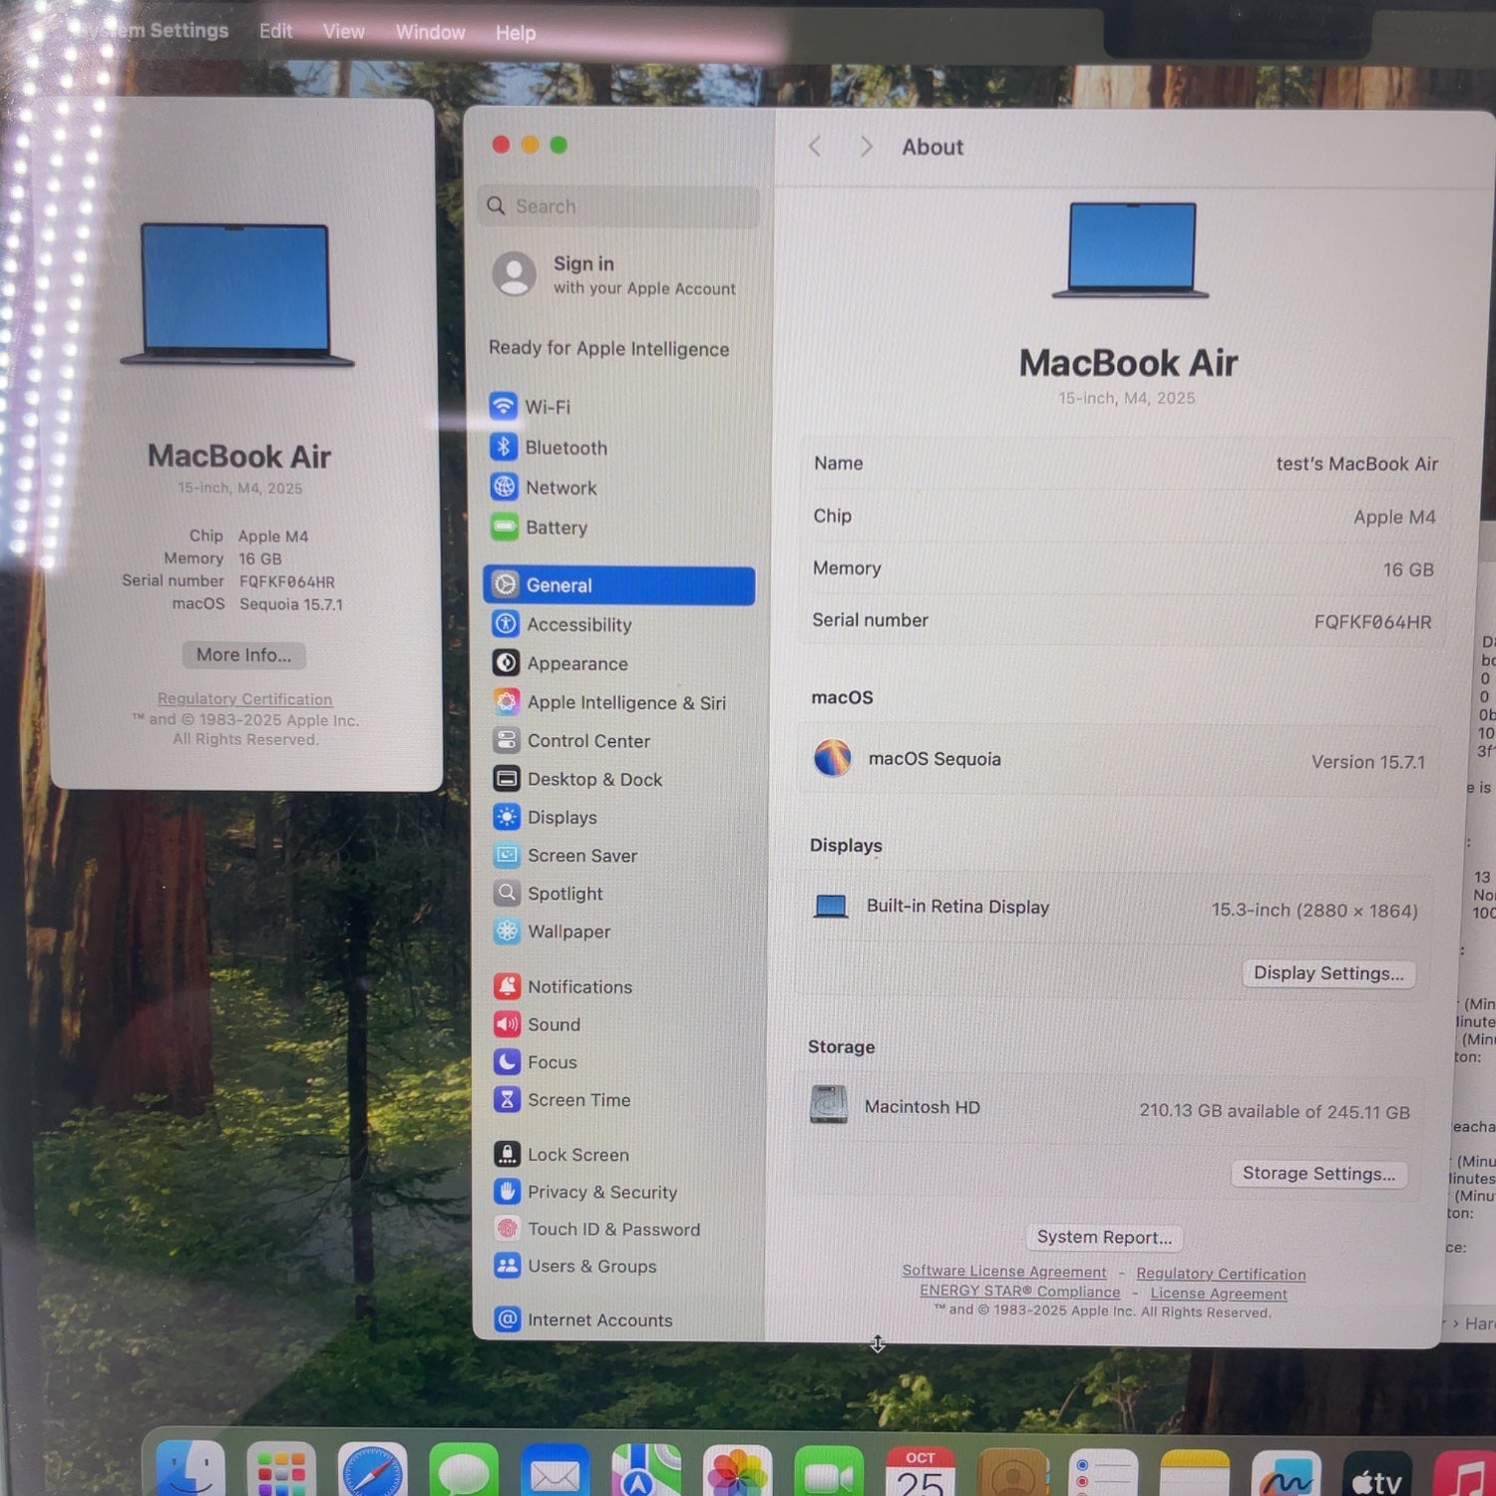Image resolution: width=1496 pixels, height=1496 pixels.
Task: Click the Display Settings button
Action: (x=1327, y=973)
